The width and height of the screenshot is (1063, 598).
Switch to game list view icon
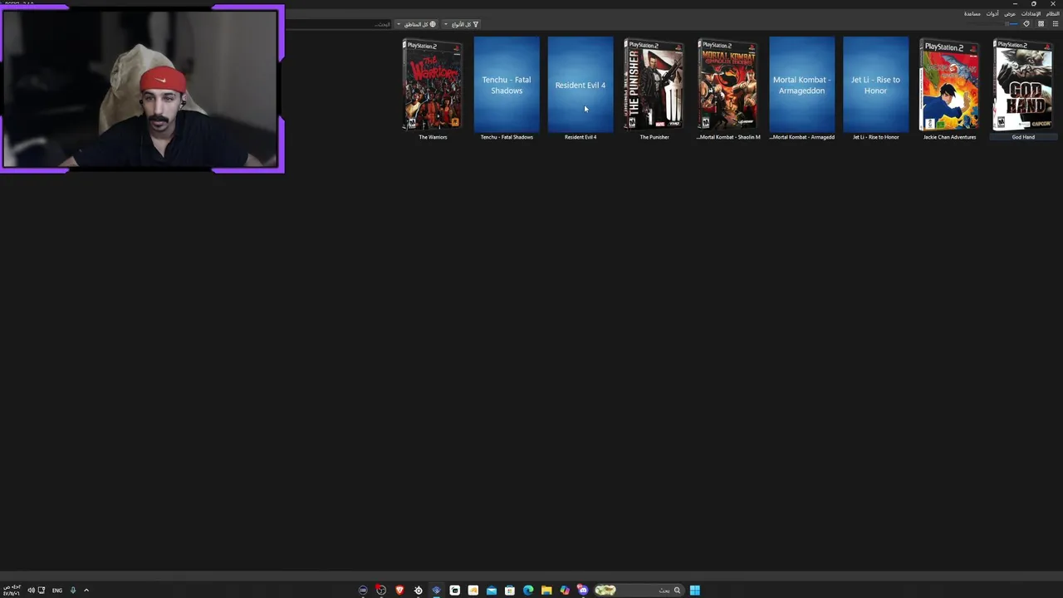[x=1056, y=24]
